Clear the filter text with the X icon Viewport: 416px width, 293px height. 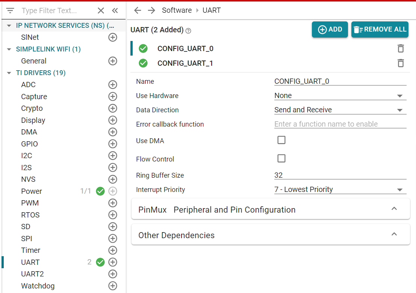pyautogui.click(x=101, y=11)
